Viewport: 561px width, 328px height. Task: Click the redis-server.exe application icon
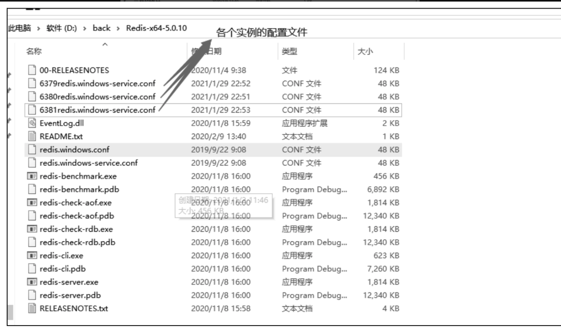click(x=32, y=282)
